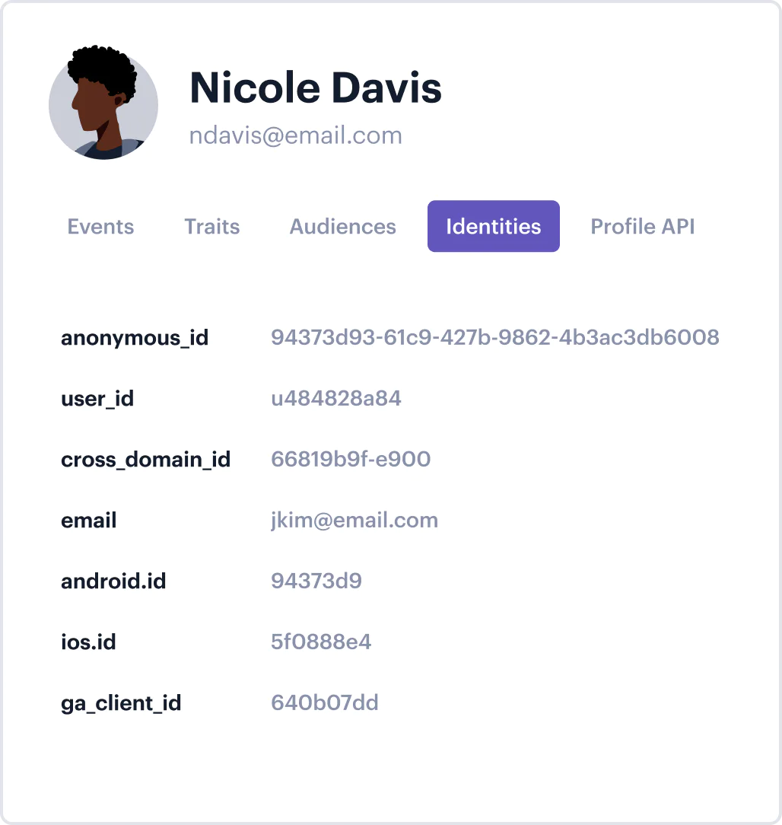Select the ios.id value 5f0888e4
The width and height of the screenshot is (782, 825).
pos(321,642)
